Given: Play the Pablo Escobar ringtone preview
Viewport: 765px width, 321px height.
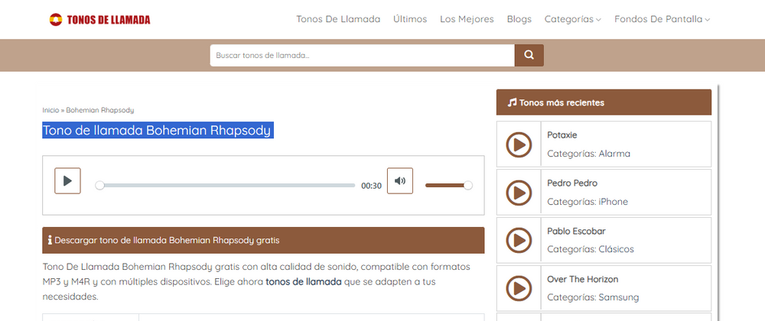Looking at the screenshot, I should pos(518,240).
